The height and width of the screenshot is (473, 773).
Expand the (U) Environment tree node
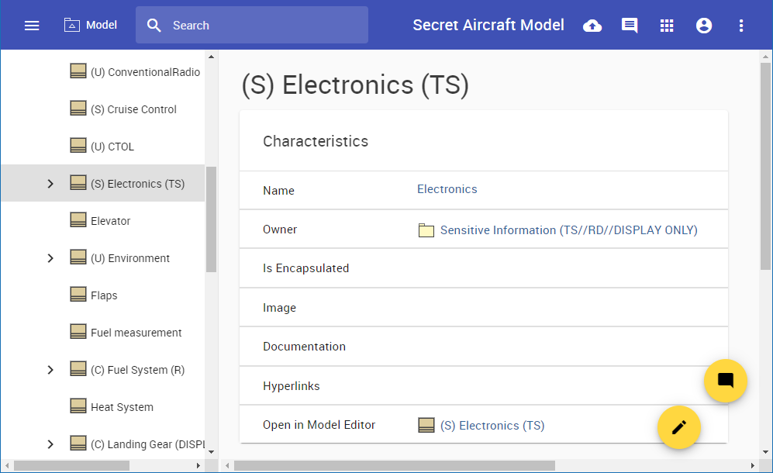point(50,258)
